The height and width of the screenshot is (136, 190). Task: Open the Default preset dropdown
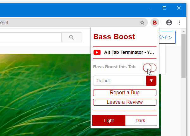pos(125,81)
